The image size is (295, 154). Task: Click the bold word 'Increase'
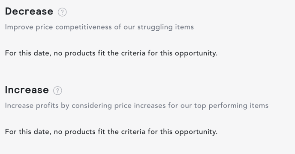pos(27,90)
